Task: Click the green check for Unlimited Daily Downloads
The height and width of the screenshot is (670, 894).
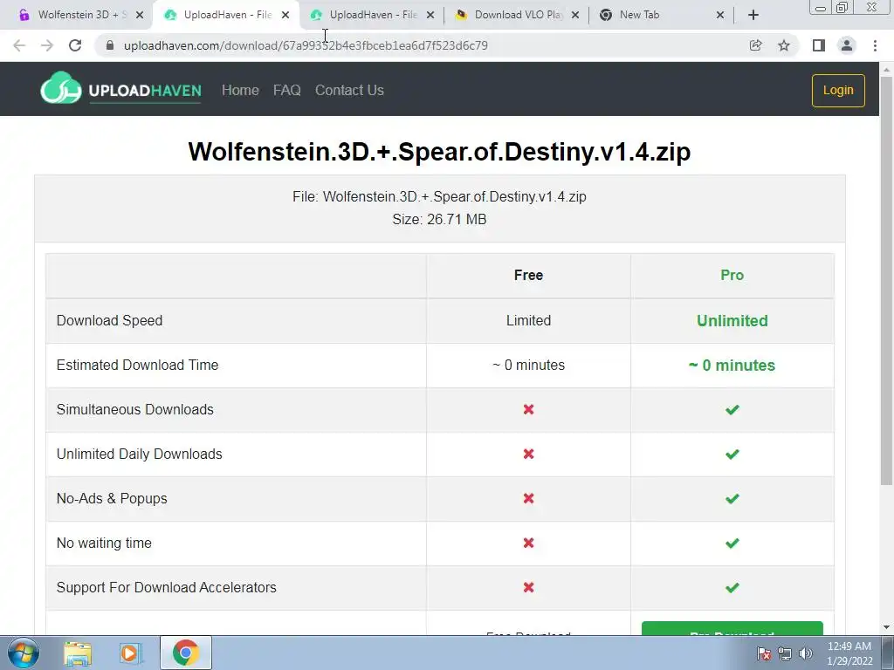Action: click(732, 454)
